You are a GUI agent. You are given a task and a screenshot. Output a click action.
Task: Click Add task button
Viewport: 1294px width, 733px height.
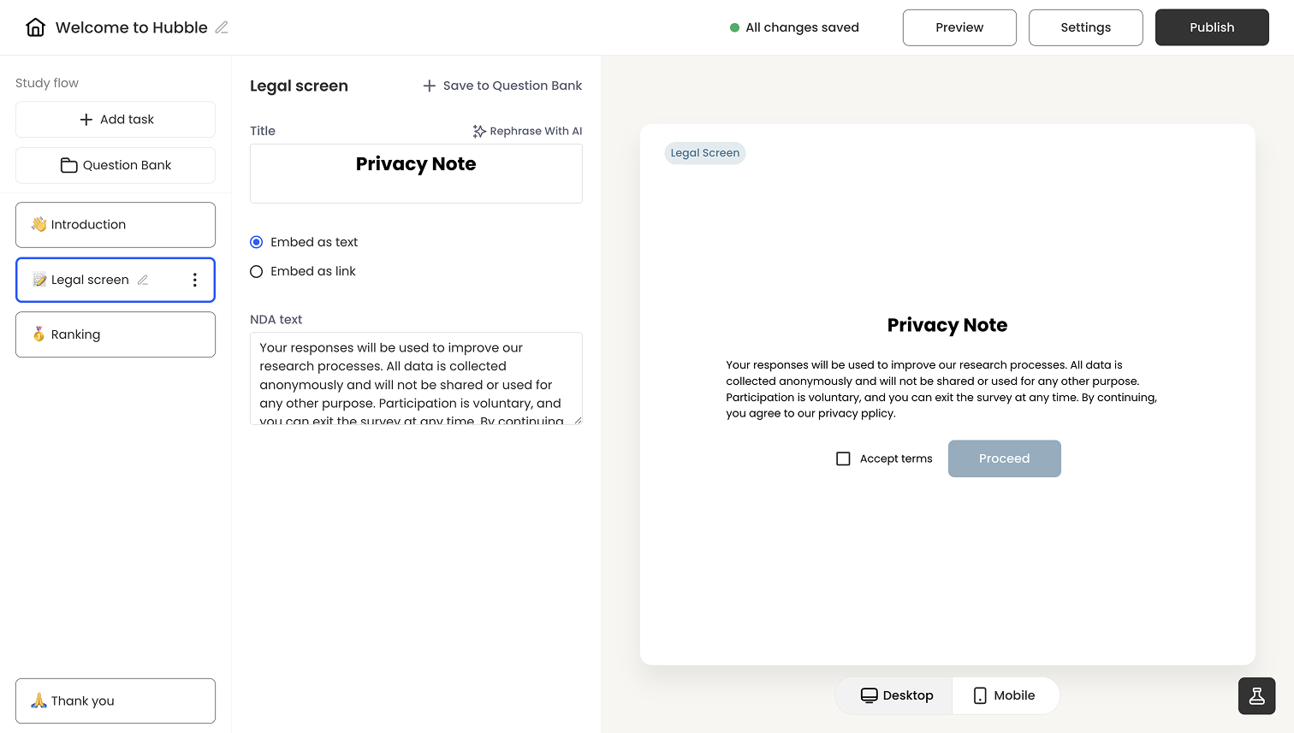[x=116, y=120]
